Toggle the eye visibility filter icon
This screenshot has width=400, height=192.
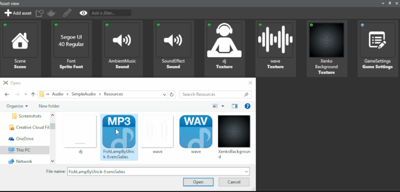tap(83, 13)
